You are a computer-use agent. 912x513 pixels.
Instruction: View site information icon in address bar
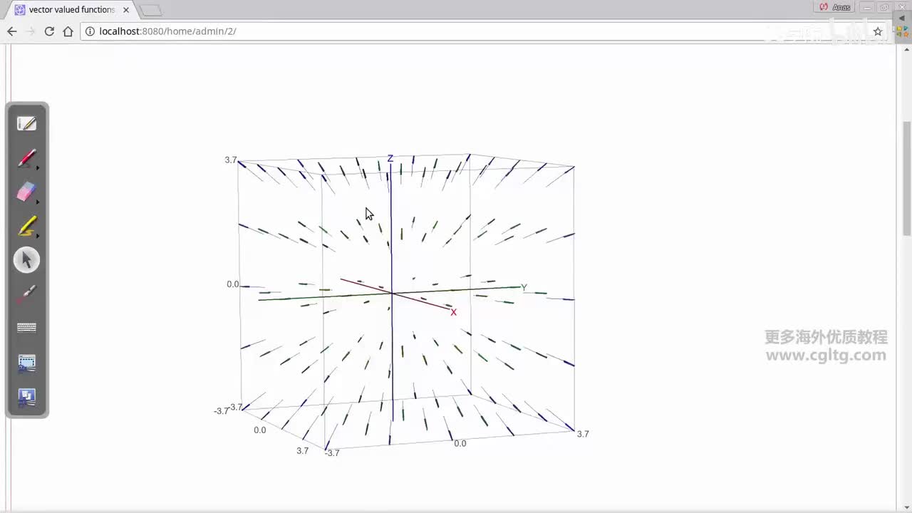[x=90, y=31]
